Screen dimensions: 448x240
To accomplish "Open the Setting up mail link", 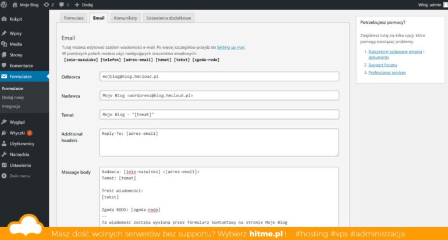I will click(230, 48).
